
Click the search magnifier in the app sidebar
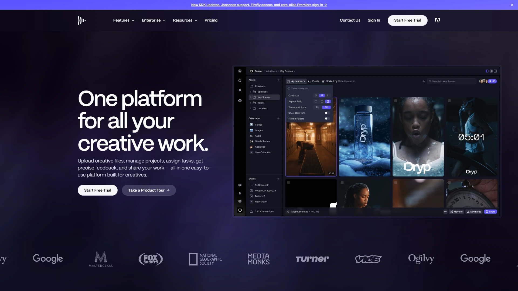pos(240,81)
